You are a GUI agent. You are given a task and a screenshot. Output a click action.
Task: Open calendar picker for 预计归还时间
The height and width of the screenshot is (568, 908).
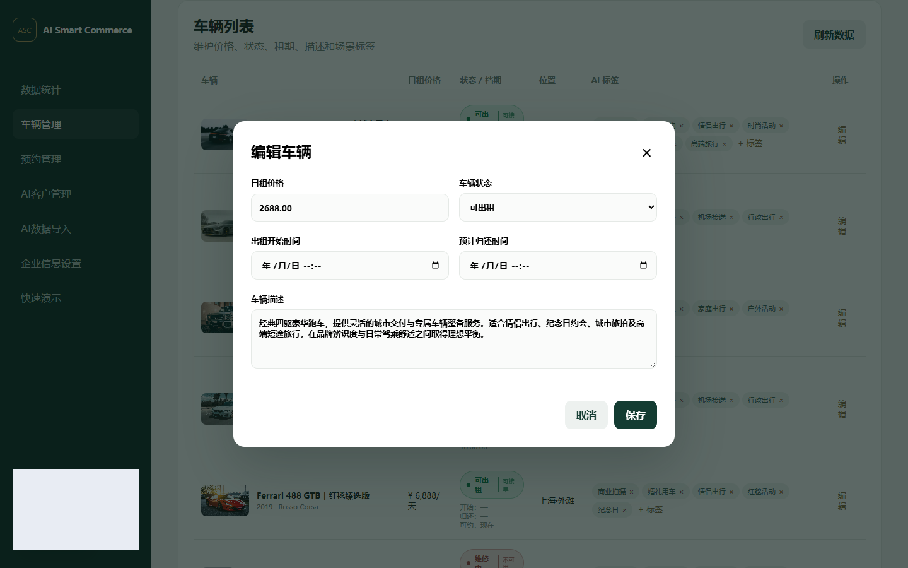pyautogui.click(x=643, y=266)
